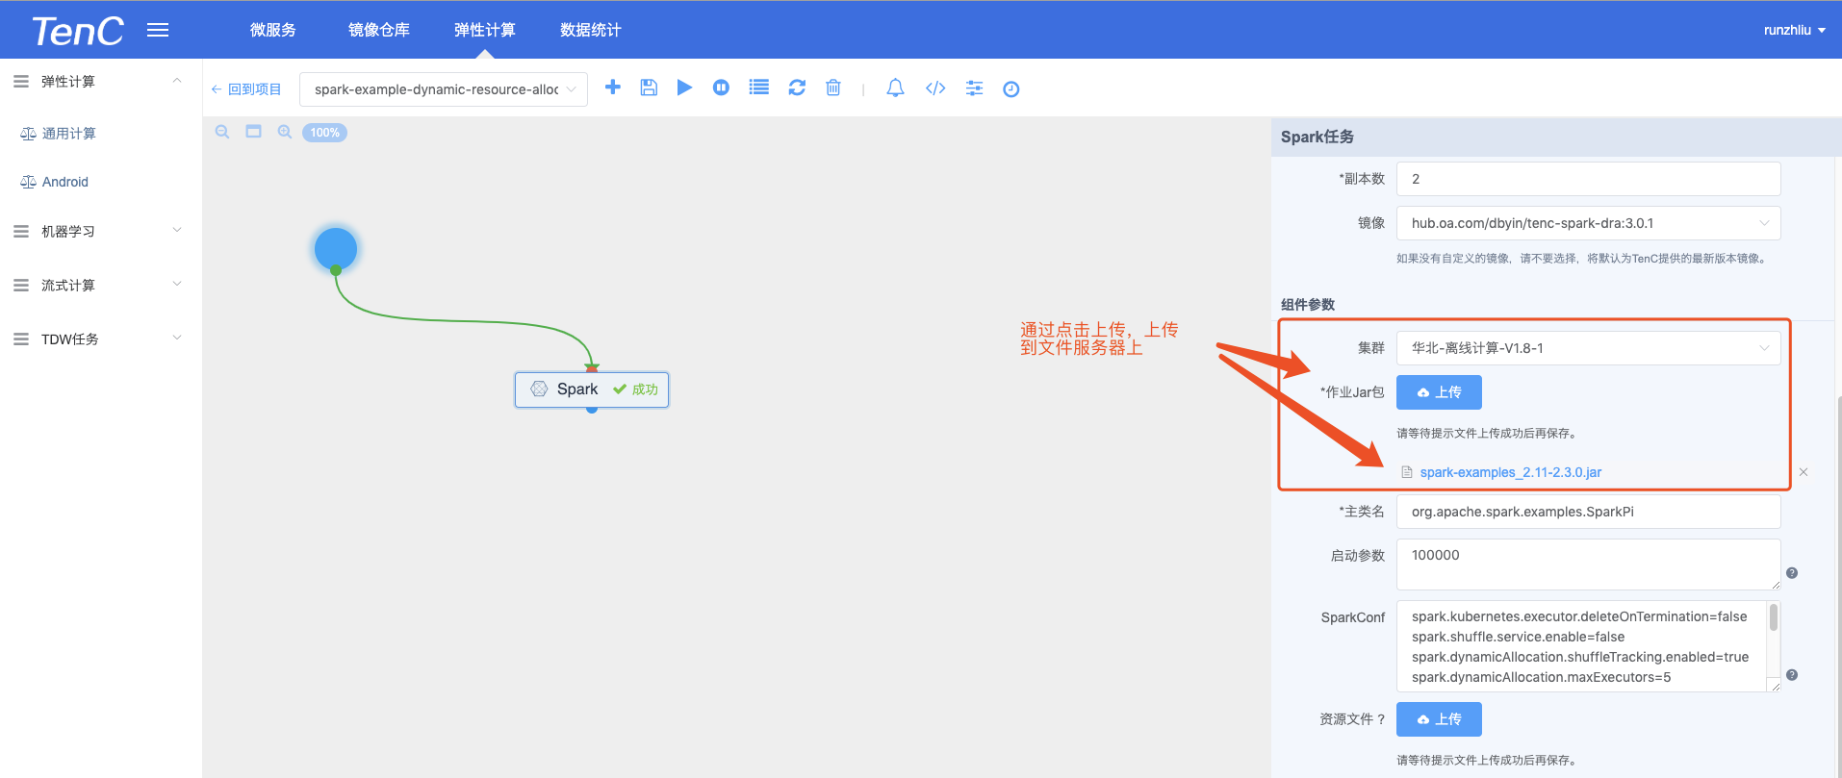Save the workflow with the floppy disk icon
1842x778 pixels.
pyautogui.click(x=649, y=88)
